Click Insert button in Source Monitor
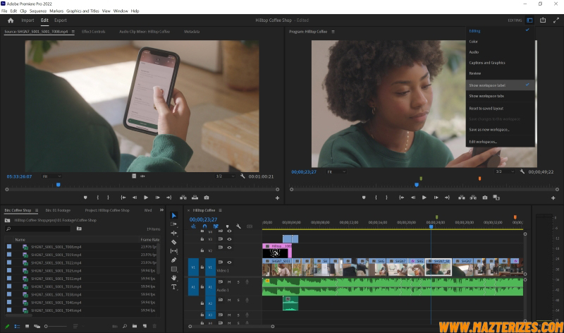 [183, 198]
